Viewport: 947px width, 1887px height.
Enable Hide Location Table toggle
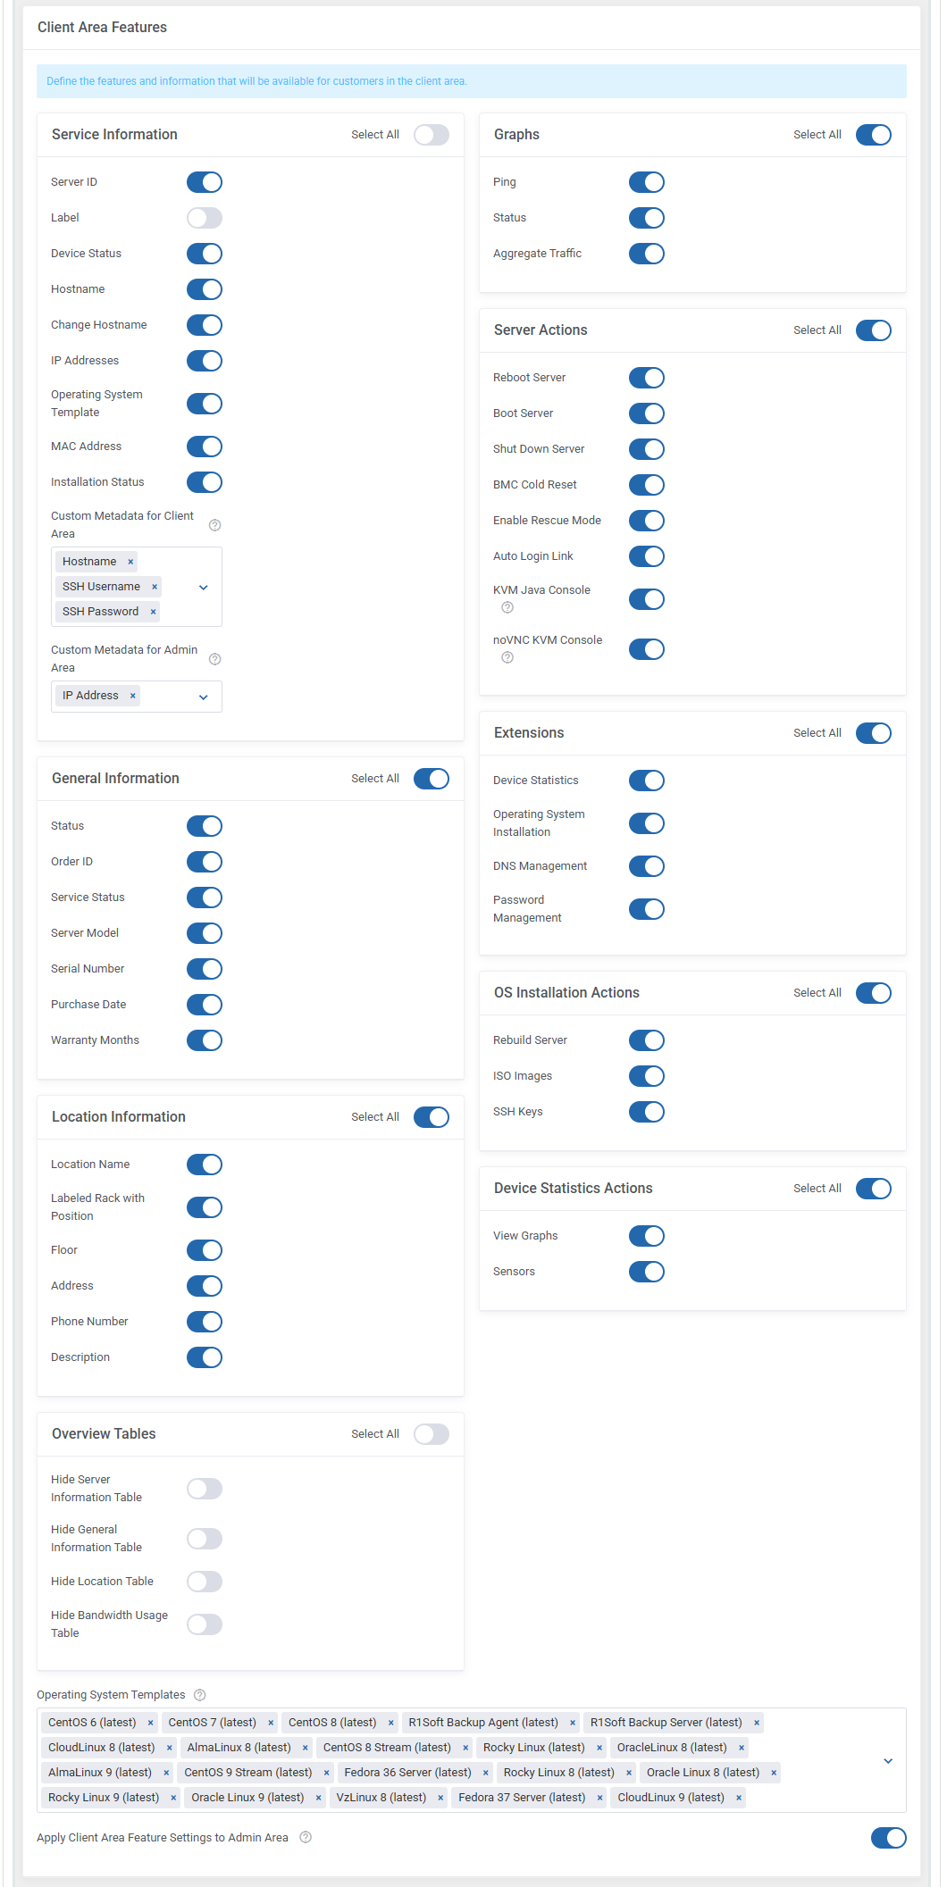205,1582
